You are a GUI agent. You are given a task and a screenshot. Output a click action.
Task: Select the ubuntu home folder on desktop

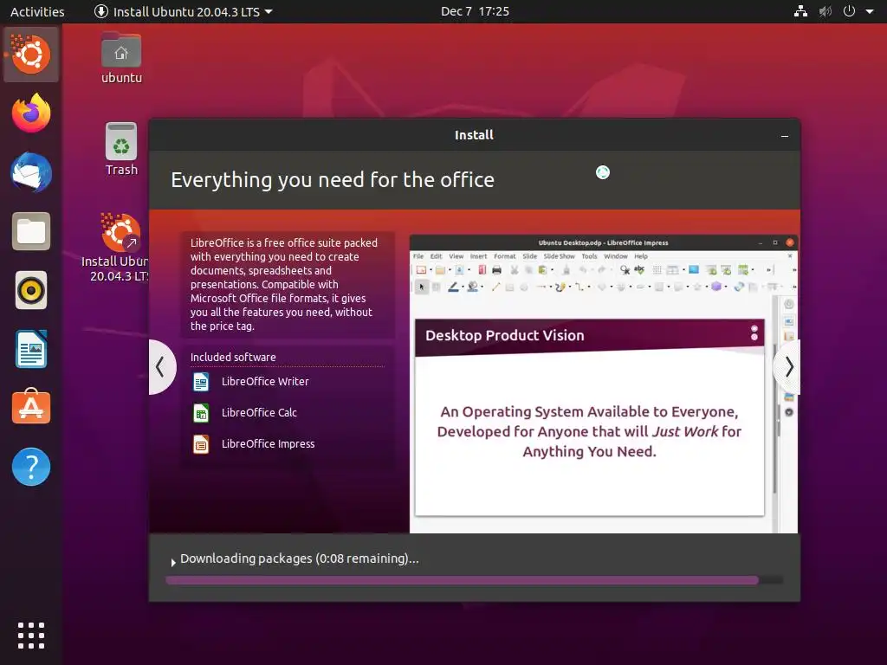click(121, 58)
